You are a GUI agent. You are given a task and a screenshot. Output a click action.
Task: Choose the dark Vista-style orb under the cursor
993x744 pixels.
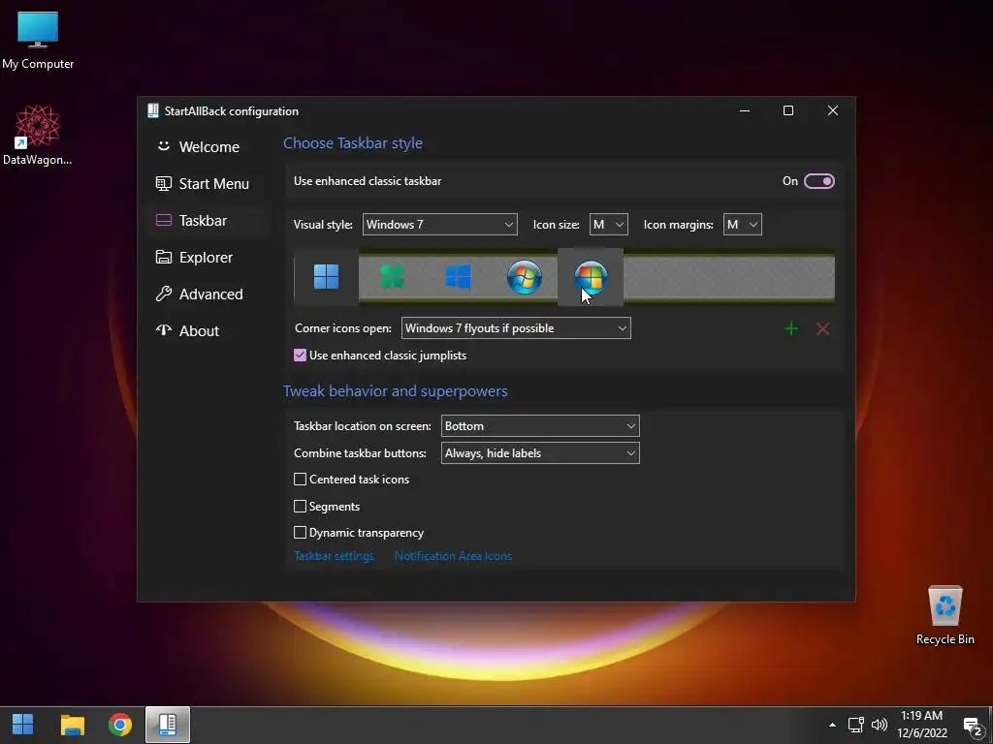coord(591,277)
